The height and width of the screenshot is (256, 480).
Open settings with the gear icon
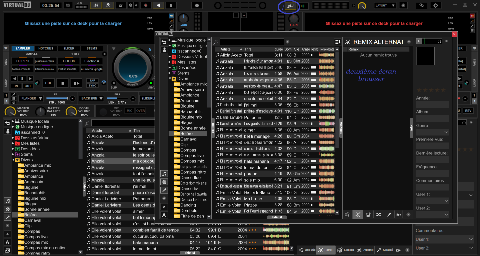click(435, 5)
